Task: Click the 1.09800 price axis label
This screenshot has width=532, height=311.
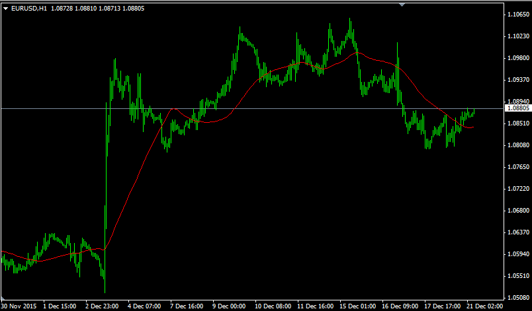Action: 518,58
